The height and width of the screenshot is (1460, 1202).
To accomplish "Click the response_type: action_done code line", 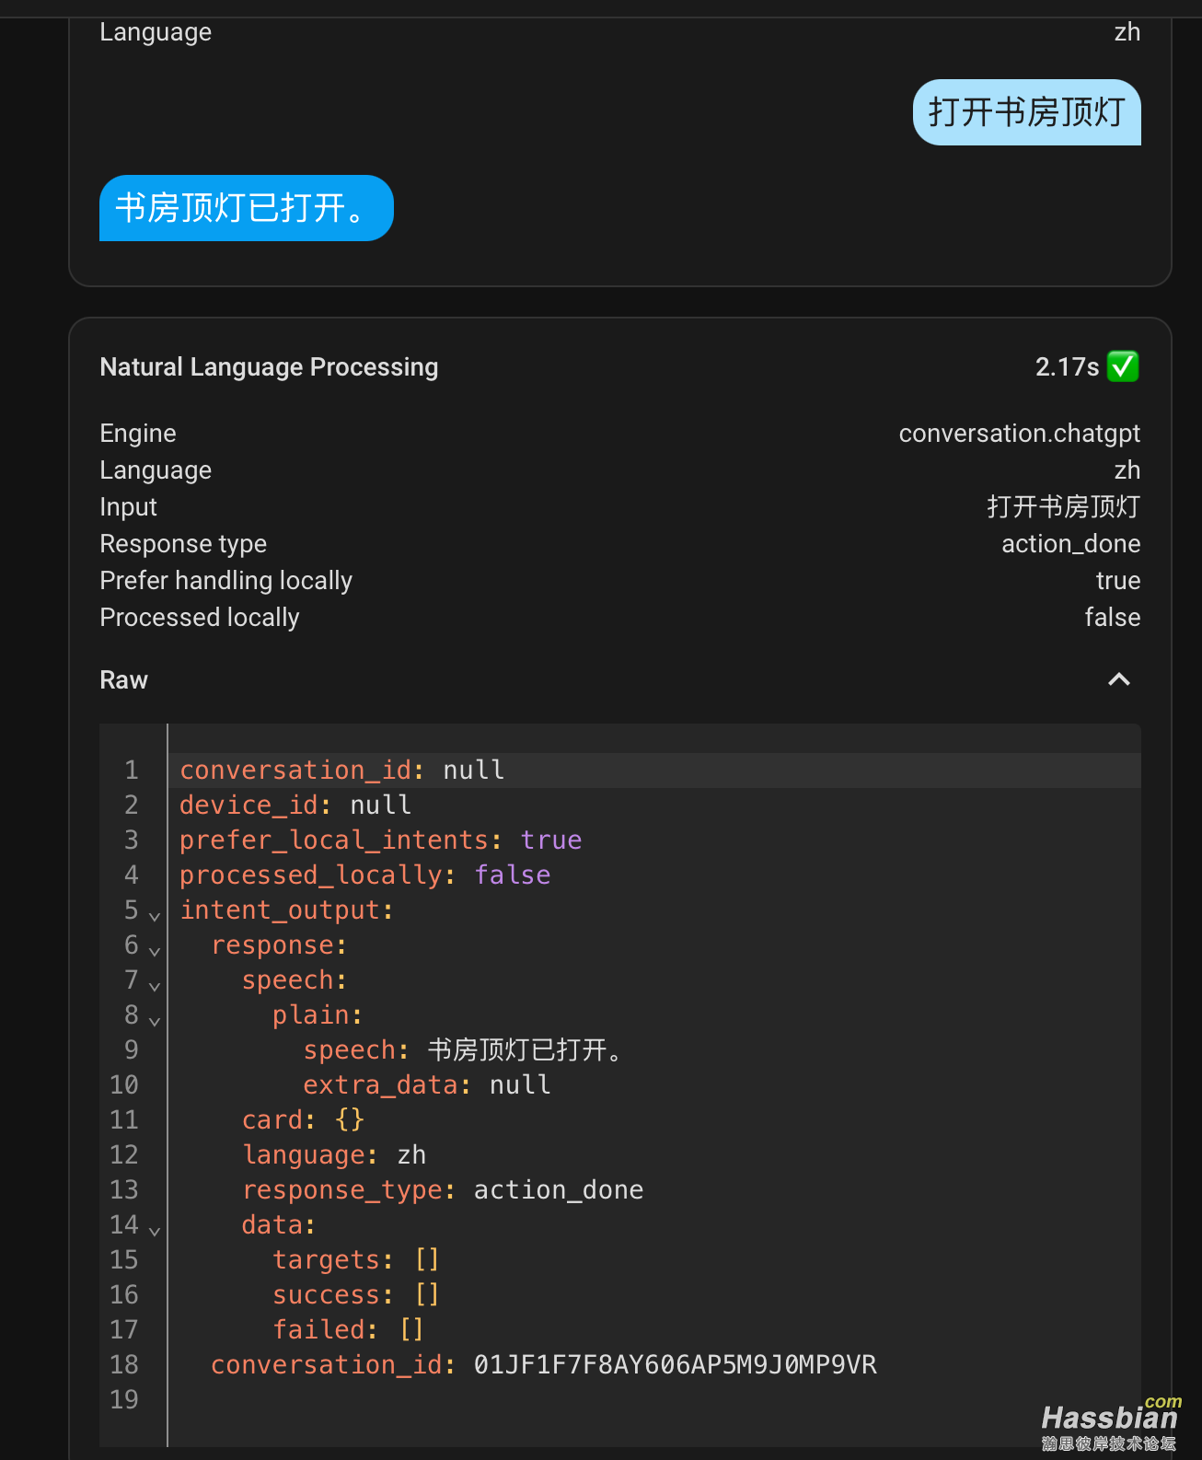I will (x=443, y=1189).
